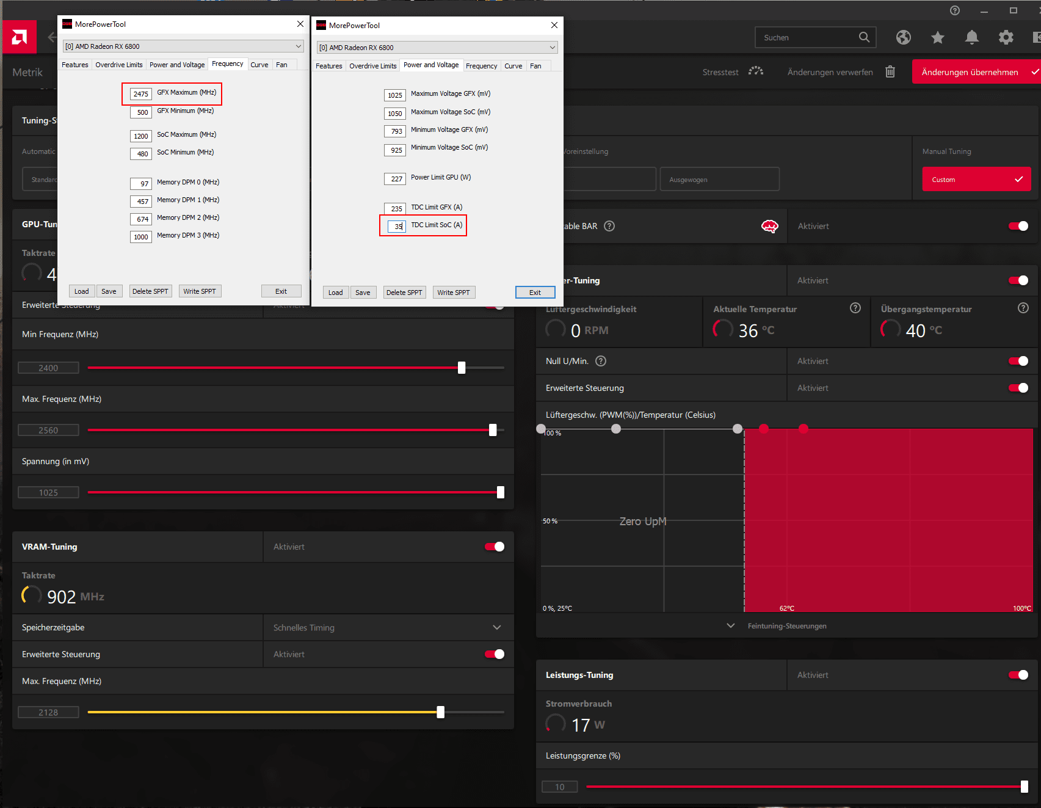Toggle VRAM Erweiterte Steuerung switch
1041x808 pixels.
click(x=495, y=654)
